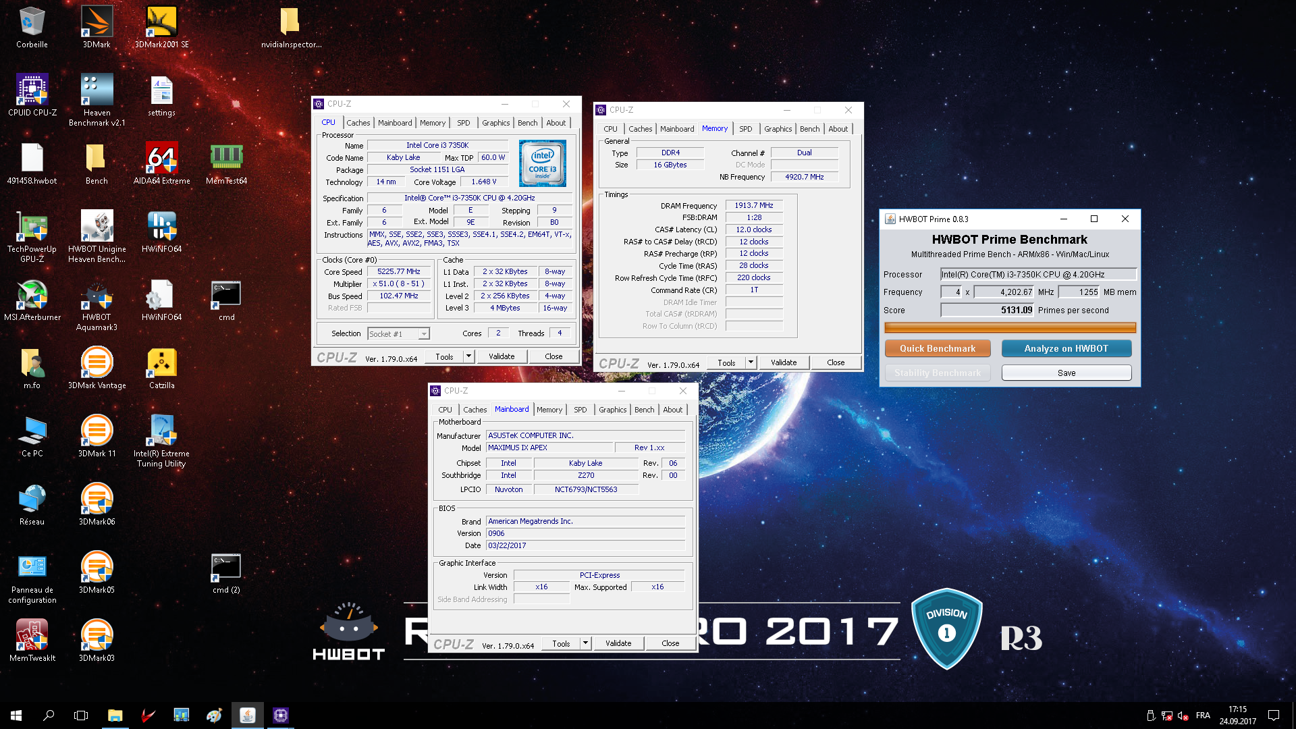Open Tools dropdown arrow in Memory window
This screenshot has width=1296, height=729.
(751, 362)
